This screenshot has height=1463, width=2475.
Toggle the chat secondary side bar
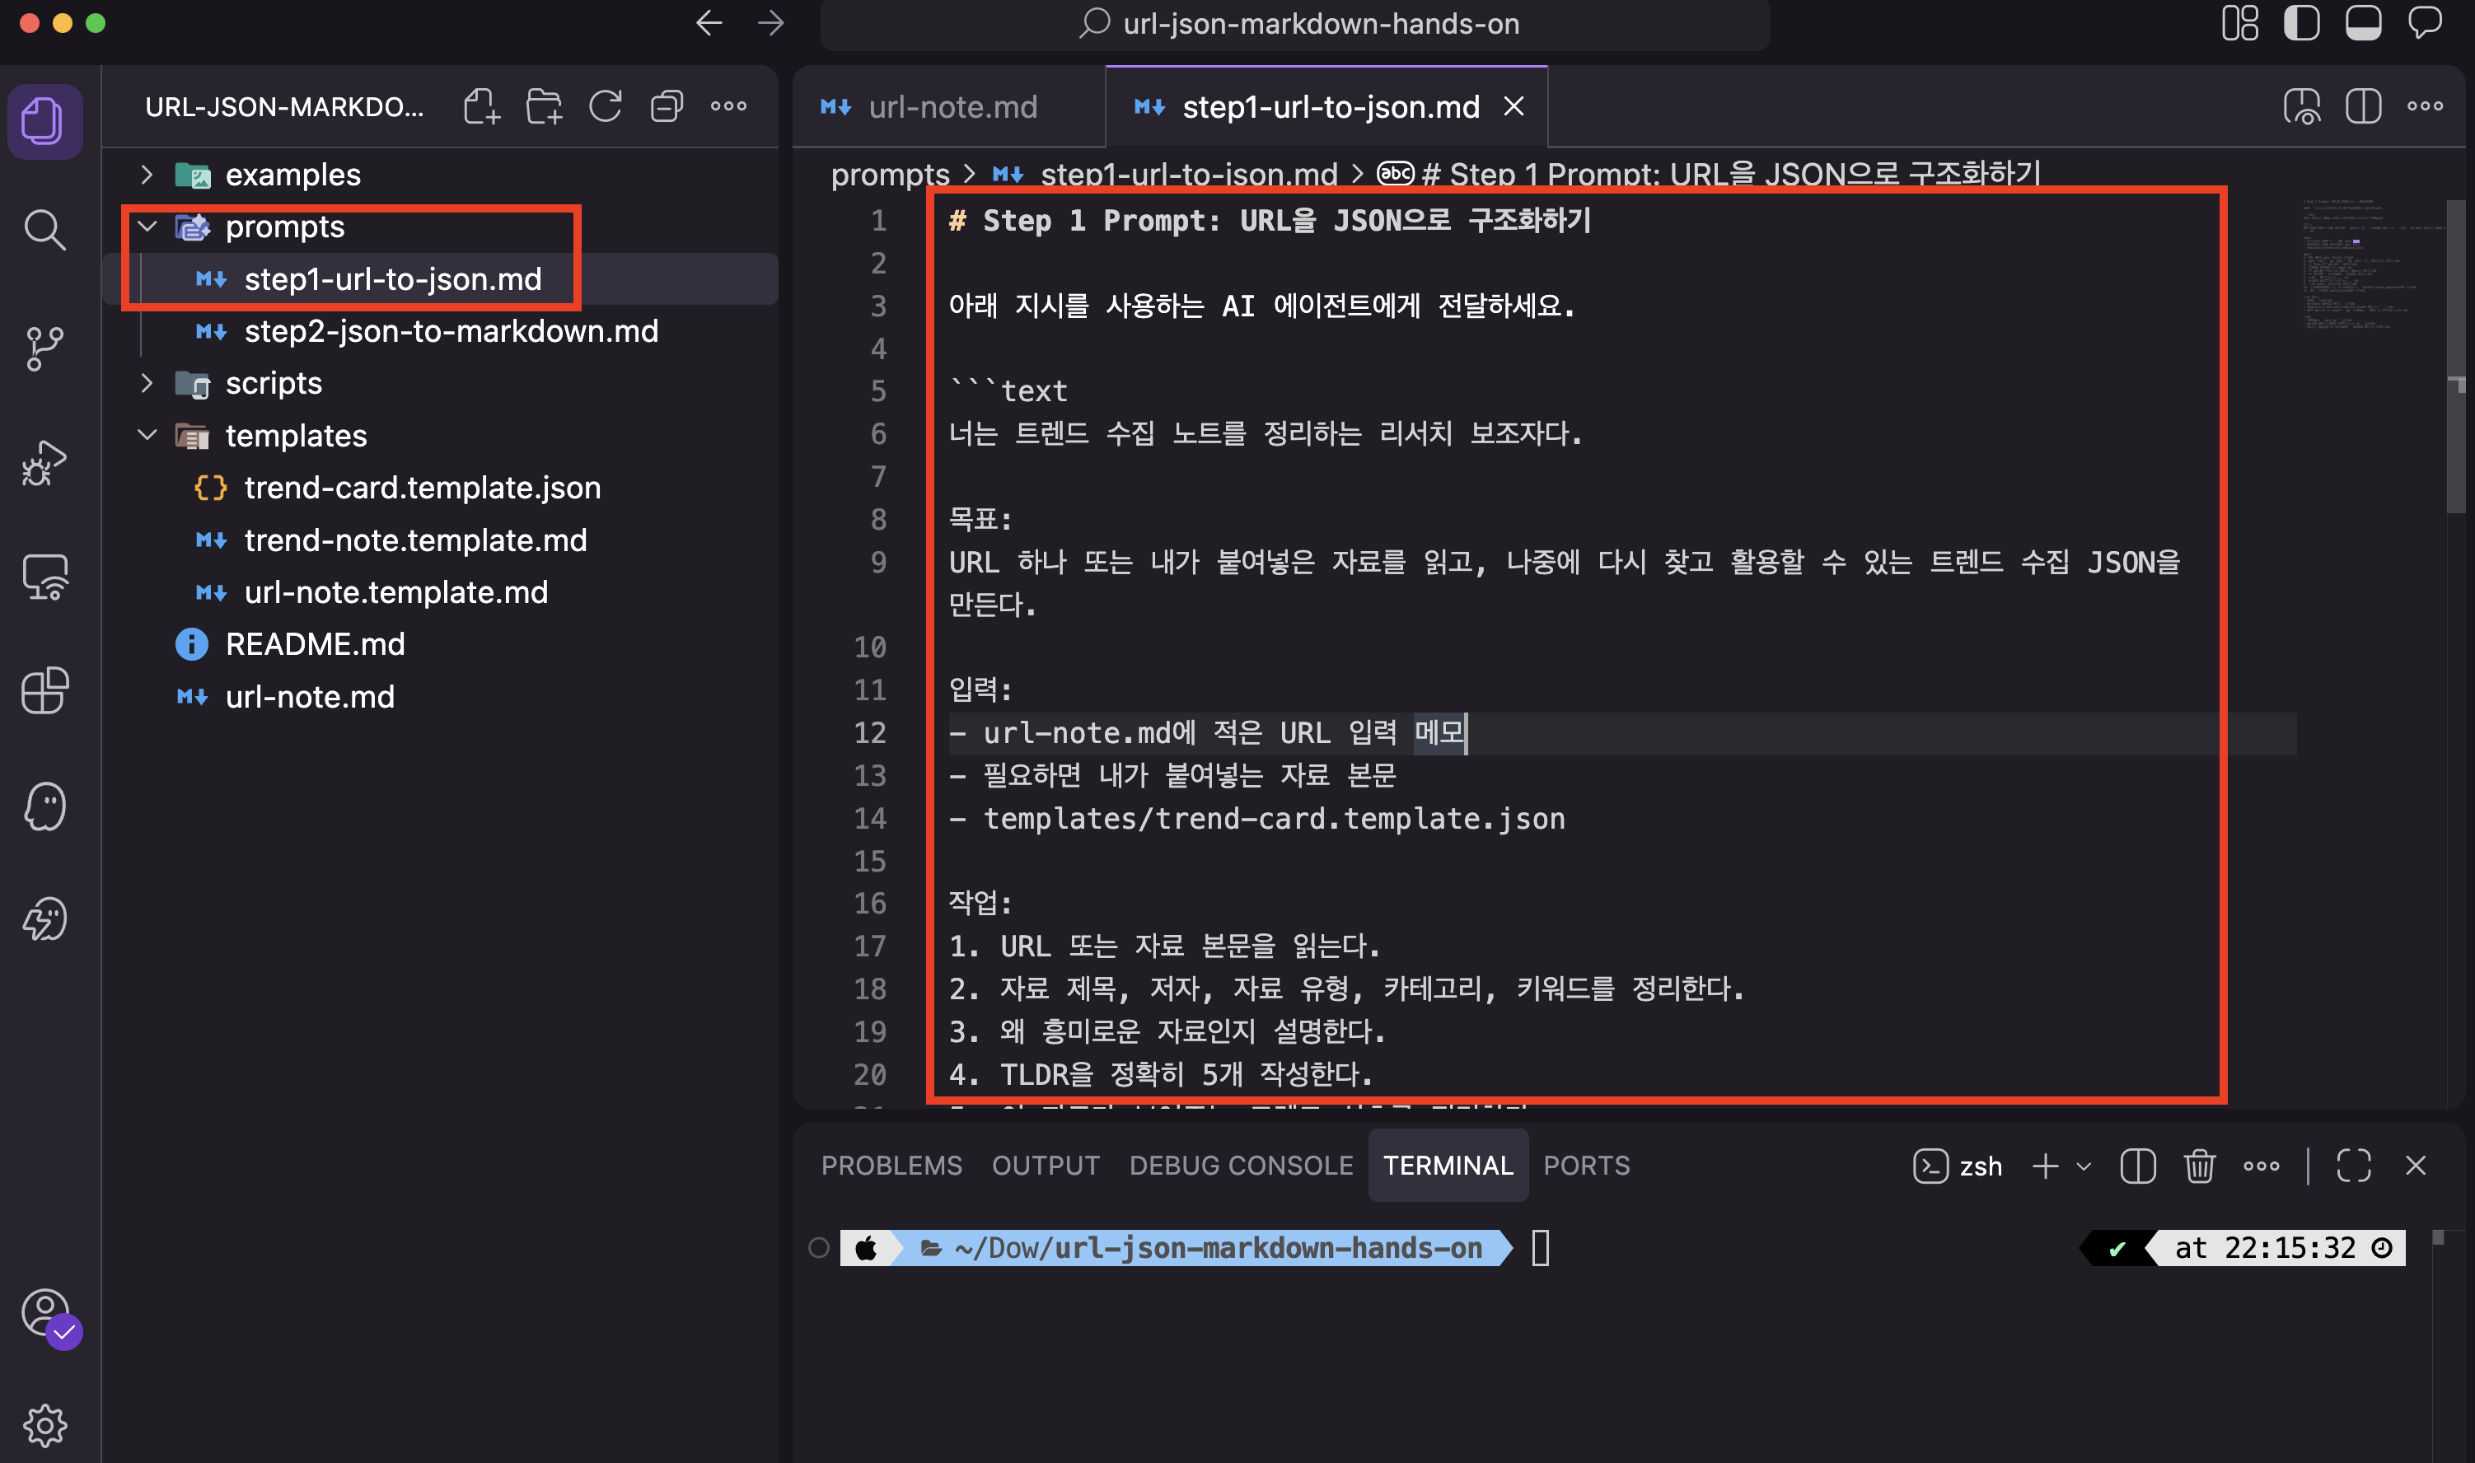coord(2425,23)
